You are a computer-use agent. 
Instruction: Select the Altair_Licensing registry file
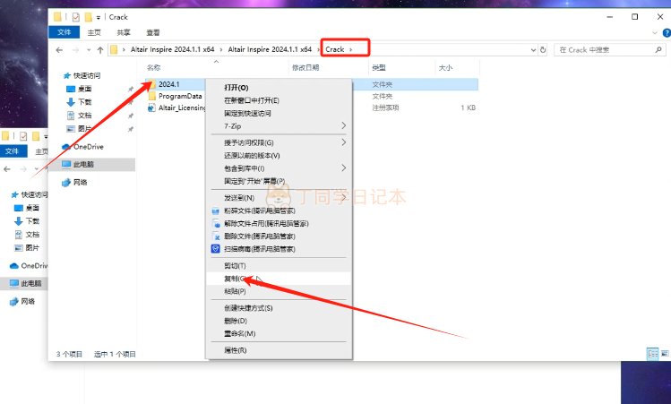tap(176, 107)
